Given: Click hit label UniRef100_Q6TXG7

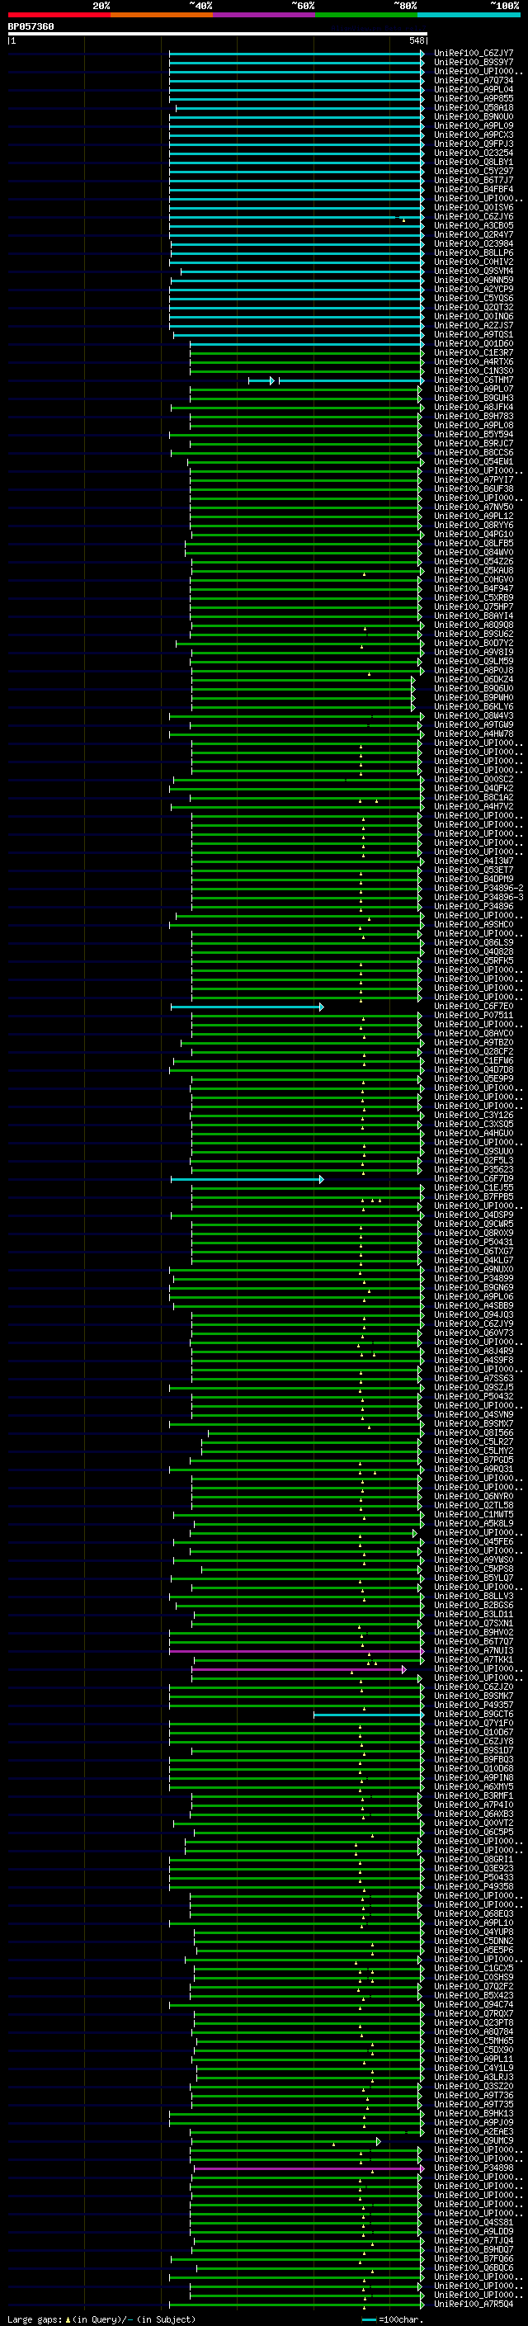Looking at the screenshot, I should (x=473, y=1252).
